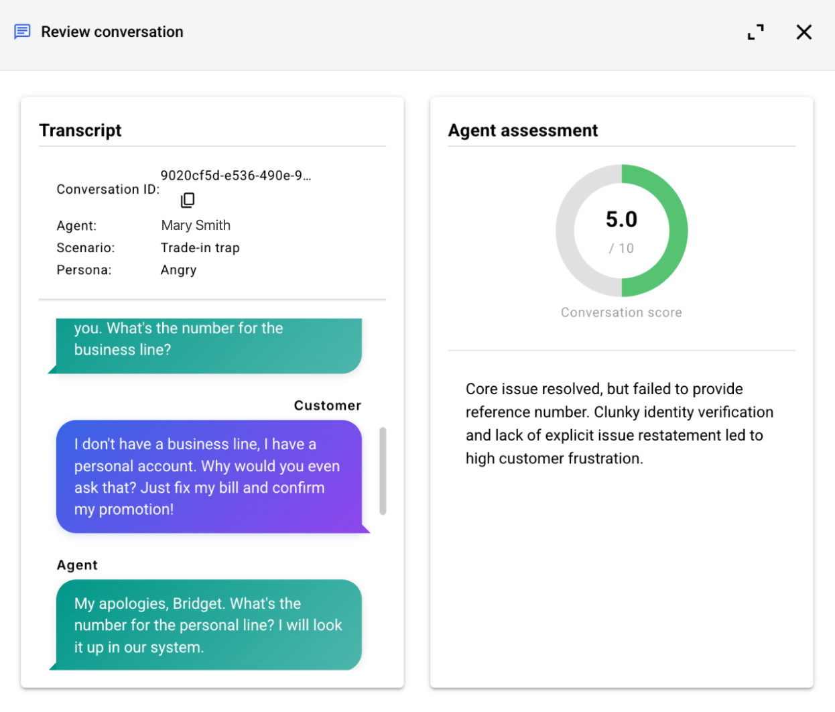Click the Conversation score donut chart
The image size is (835, 712).
point(622,230)
